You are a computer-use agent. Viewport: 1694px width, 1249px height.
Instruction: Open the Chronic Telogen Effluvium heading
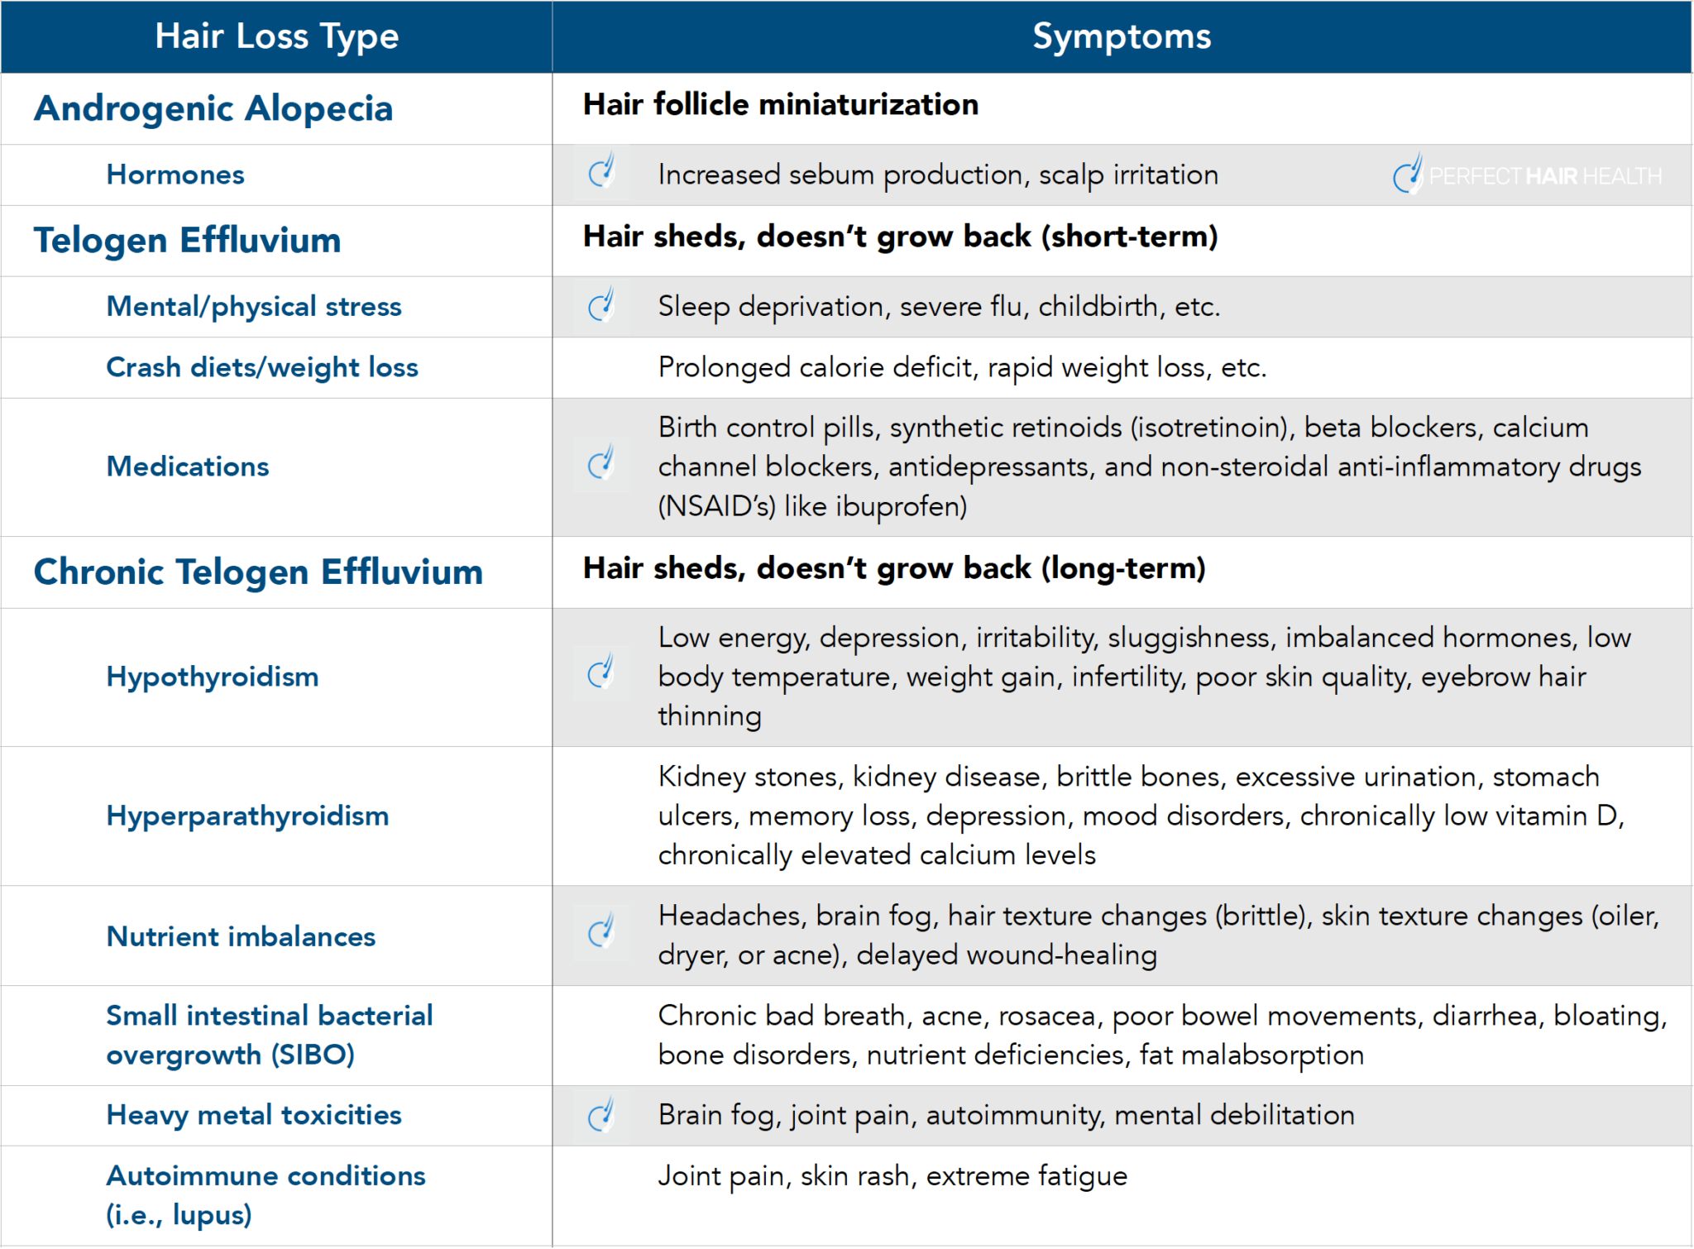tap(258, 572)
